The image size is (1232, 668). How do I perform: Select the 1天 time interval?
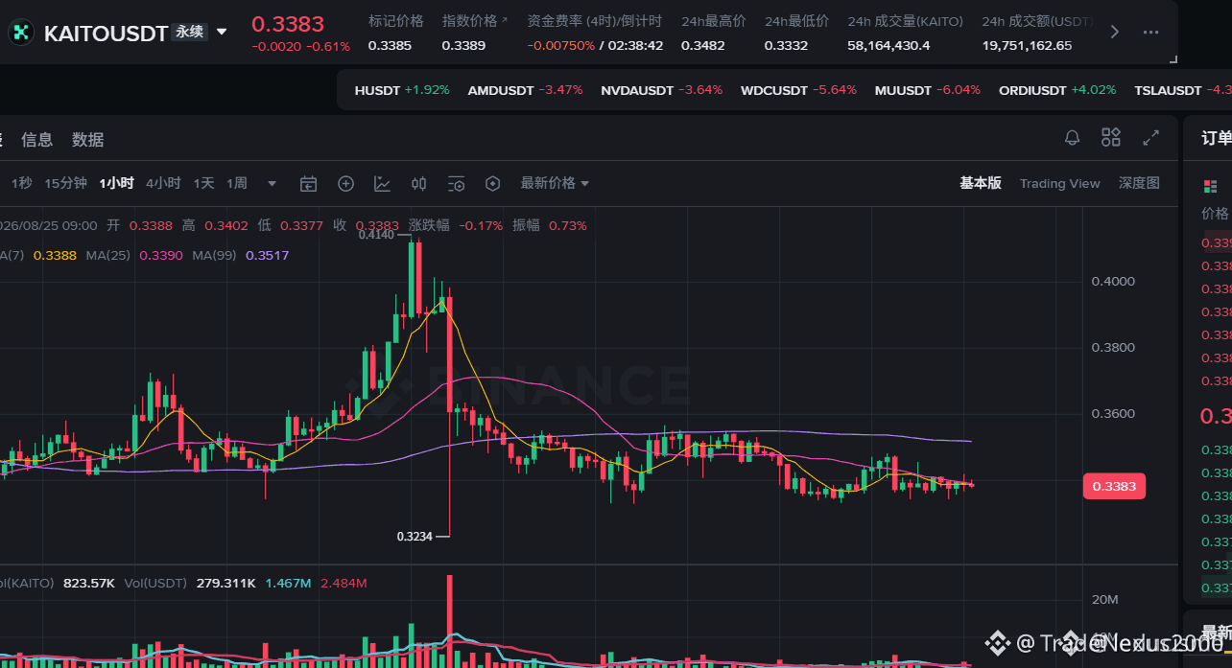tap(203, 183)
